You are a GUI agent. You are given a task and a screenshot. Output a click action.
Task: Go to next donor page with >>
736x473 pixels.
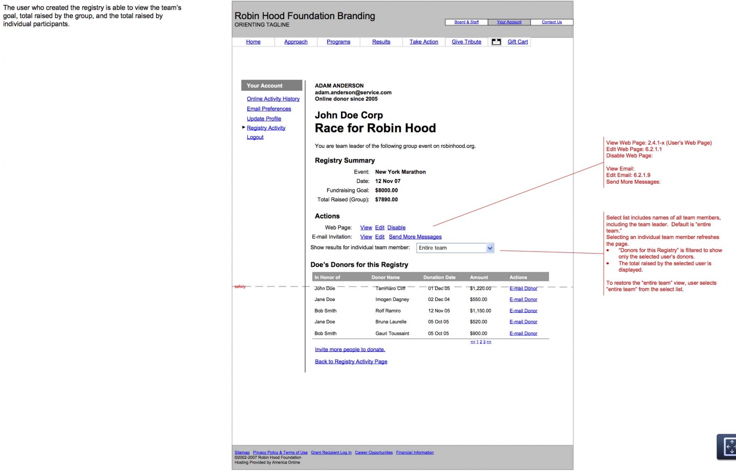(x=489, y=342)
